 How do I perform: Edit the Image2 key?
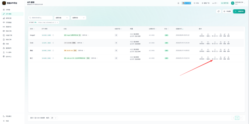[x=224, y=35]
